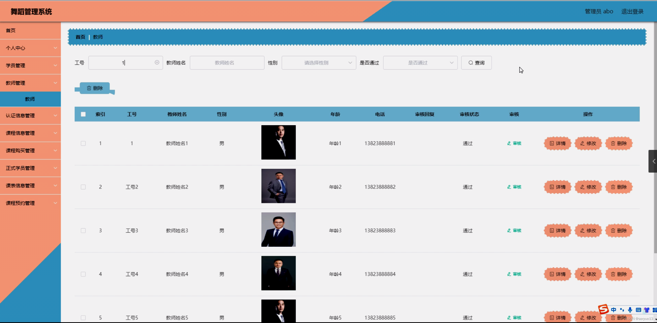The width and height of the screenshot is (657, 323).
Task: Check the checkbox for 教师姓名1 row
Action: click(83, 143)
